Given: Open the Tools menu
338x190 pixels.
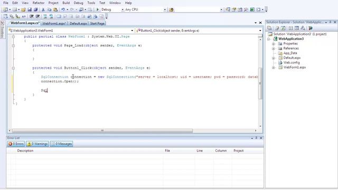Looking at the screenshot, I should [x=91, y=3].
